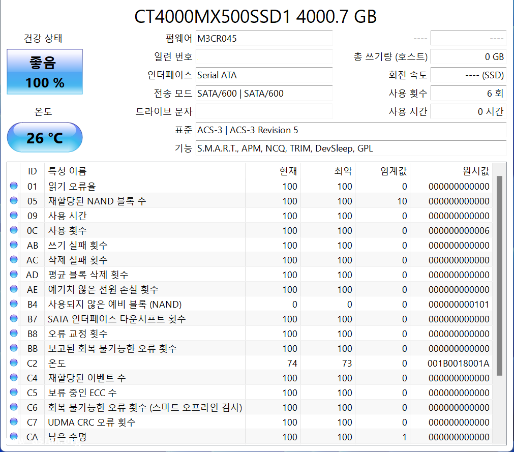Click the blue status dot for ID B7
This screenshot has height=452, width=514.
[x=14, y=318]
